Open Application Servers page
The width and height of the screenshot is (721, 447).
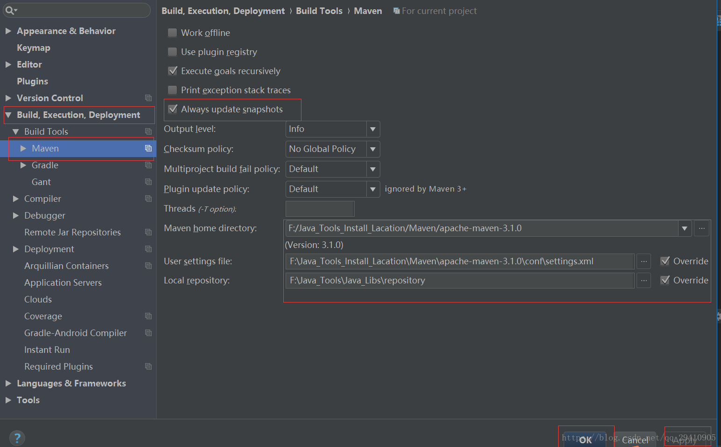pyautogui.click(x=63, y=282)
